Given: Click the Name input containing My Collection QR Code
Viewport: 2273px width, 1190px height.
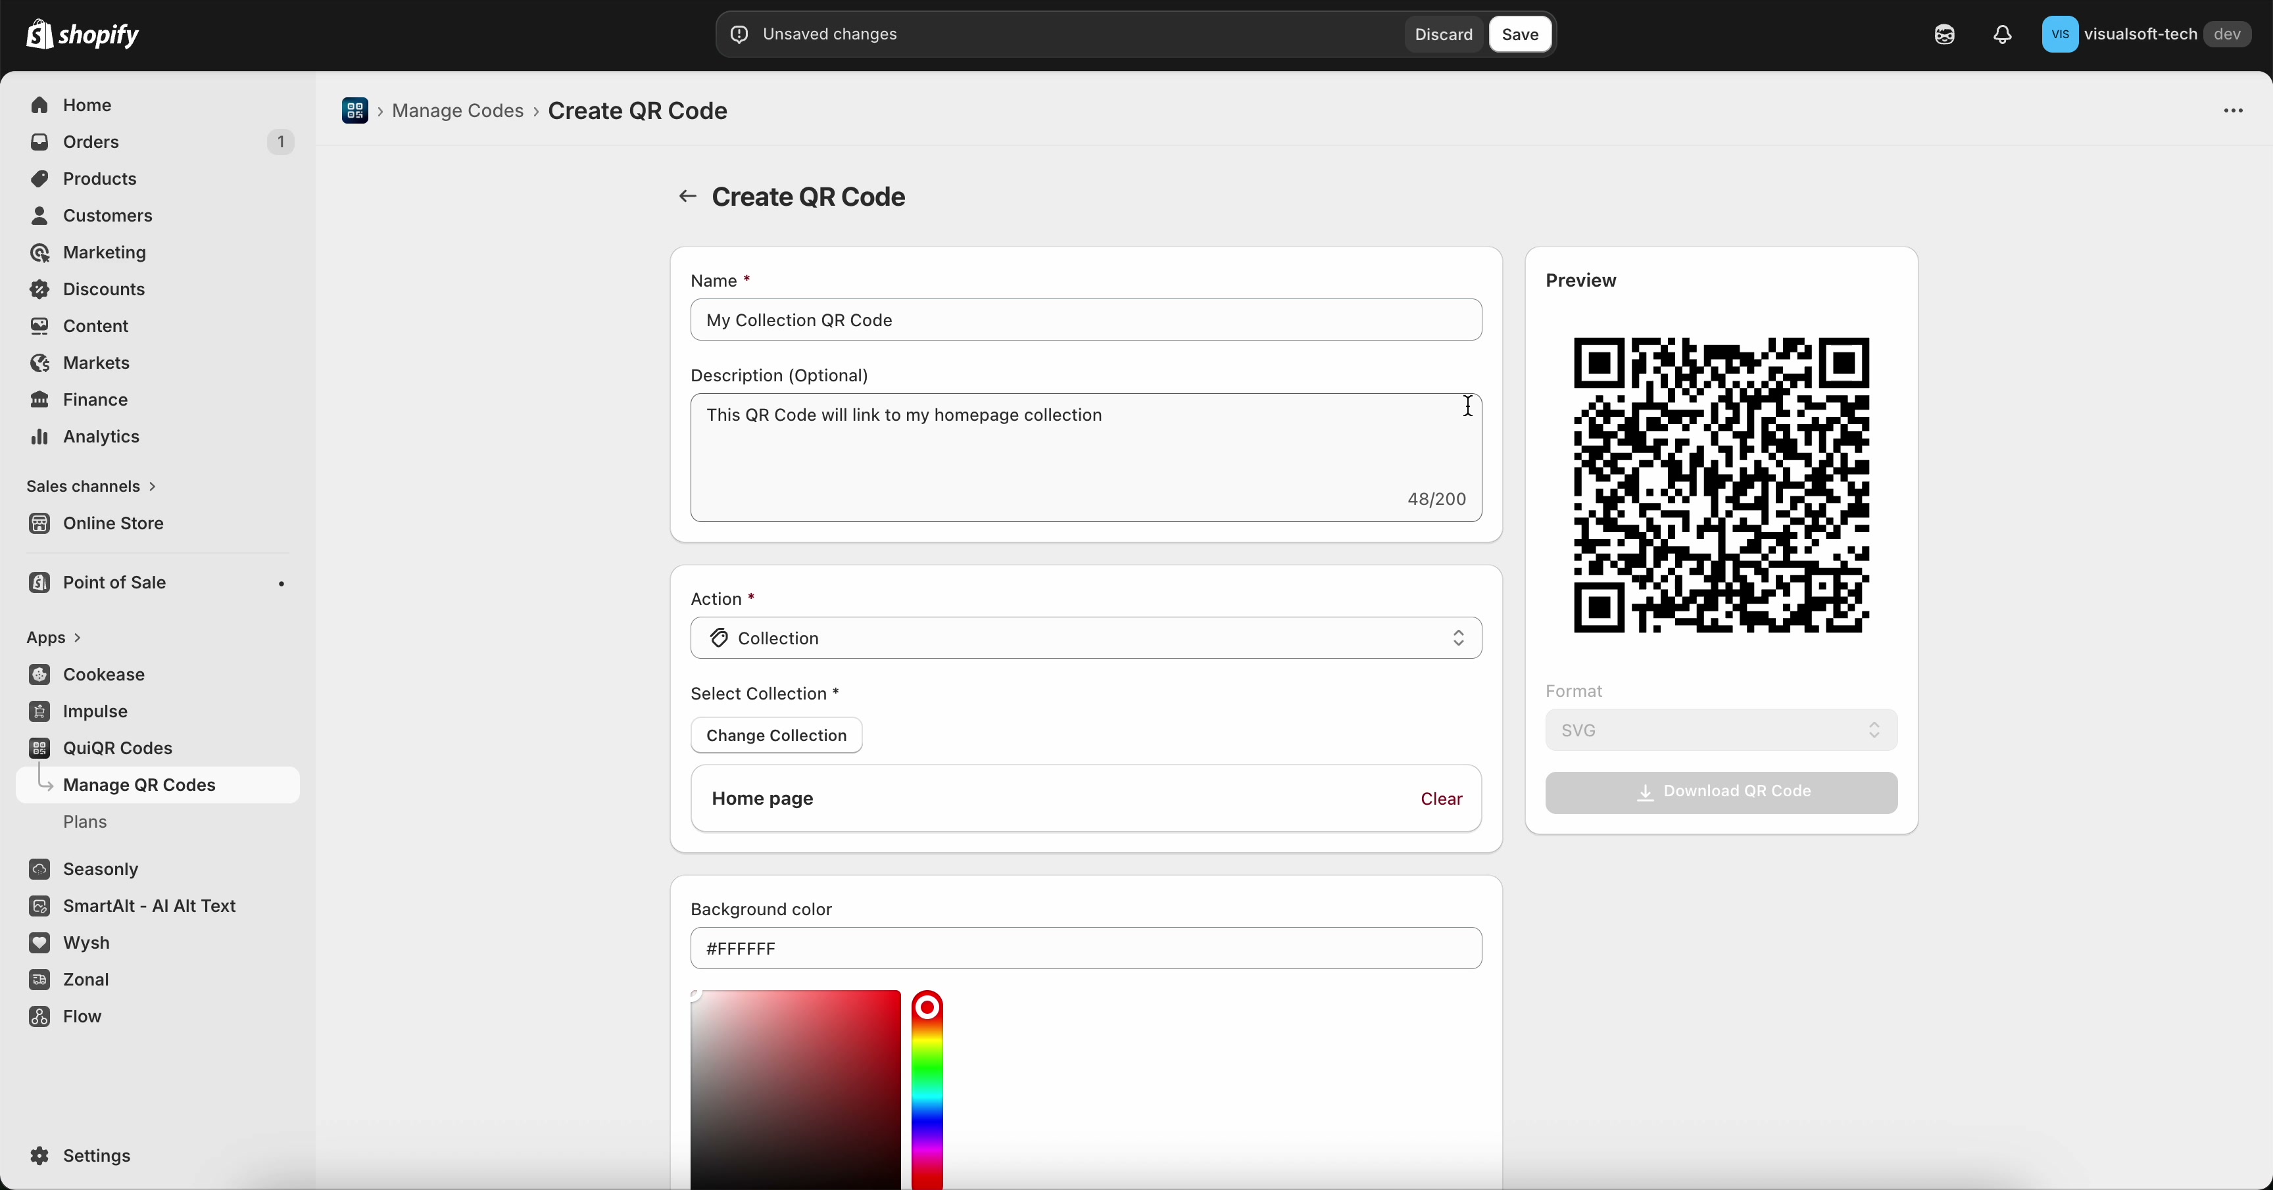Looking at the screenshot, I should pyautogui.click(x=1085, y=320).
